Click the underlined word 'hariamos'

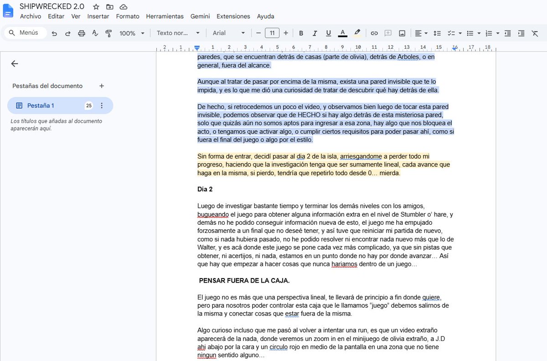(344, 264)
